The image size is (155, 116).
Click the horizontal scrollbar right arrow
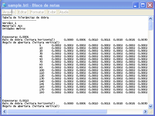145,111
